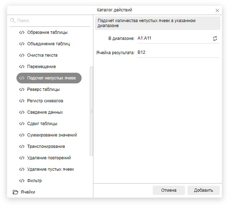229x206 pixels.
Task: Pick the Удаление пустых ячеек item
Action: click(x=50, y=169)
